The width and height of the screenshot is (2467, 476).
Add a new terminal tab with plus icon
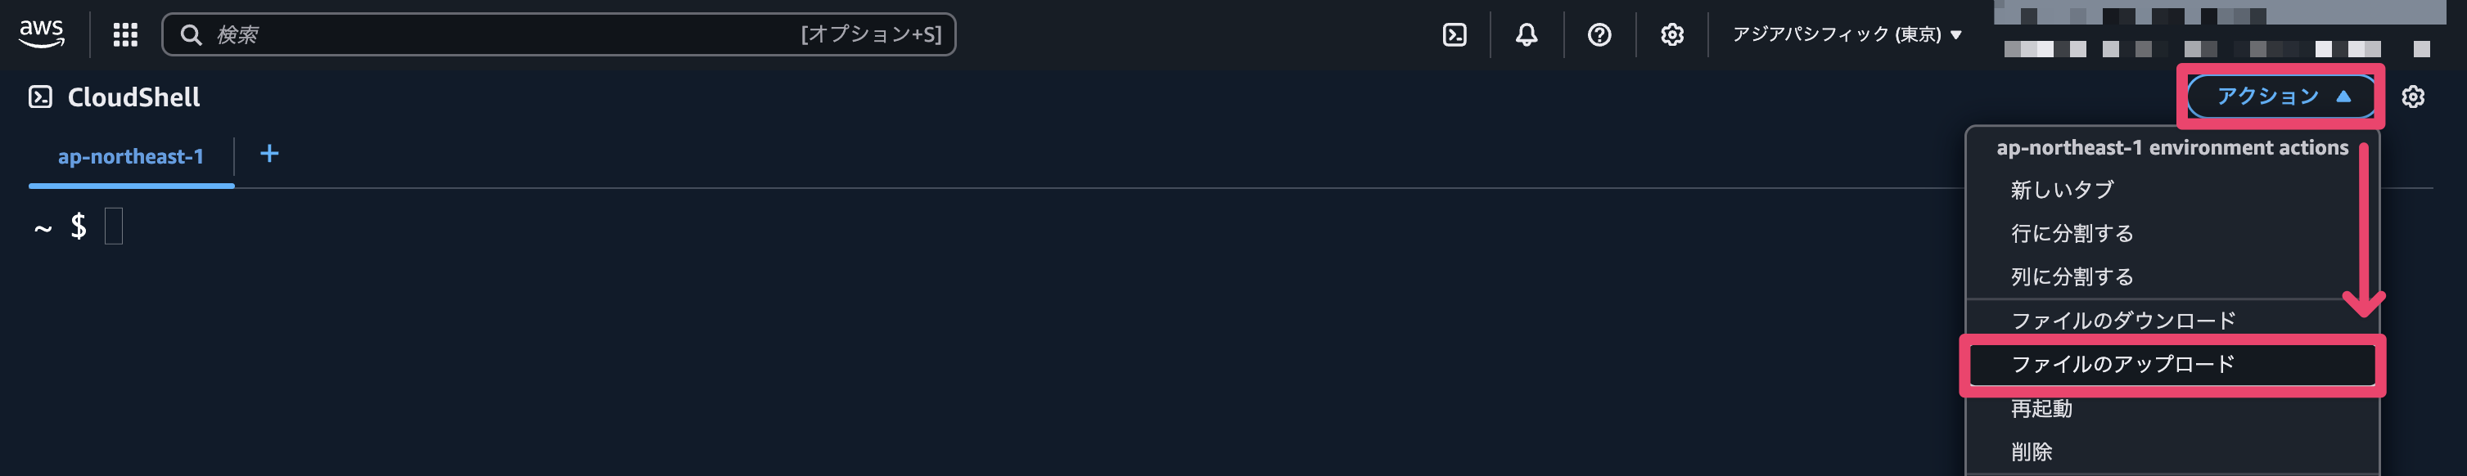269,153
